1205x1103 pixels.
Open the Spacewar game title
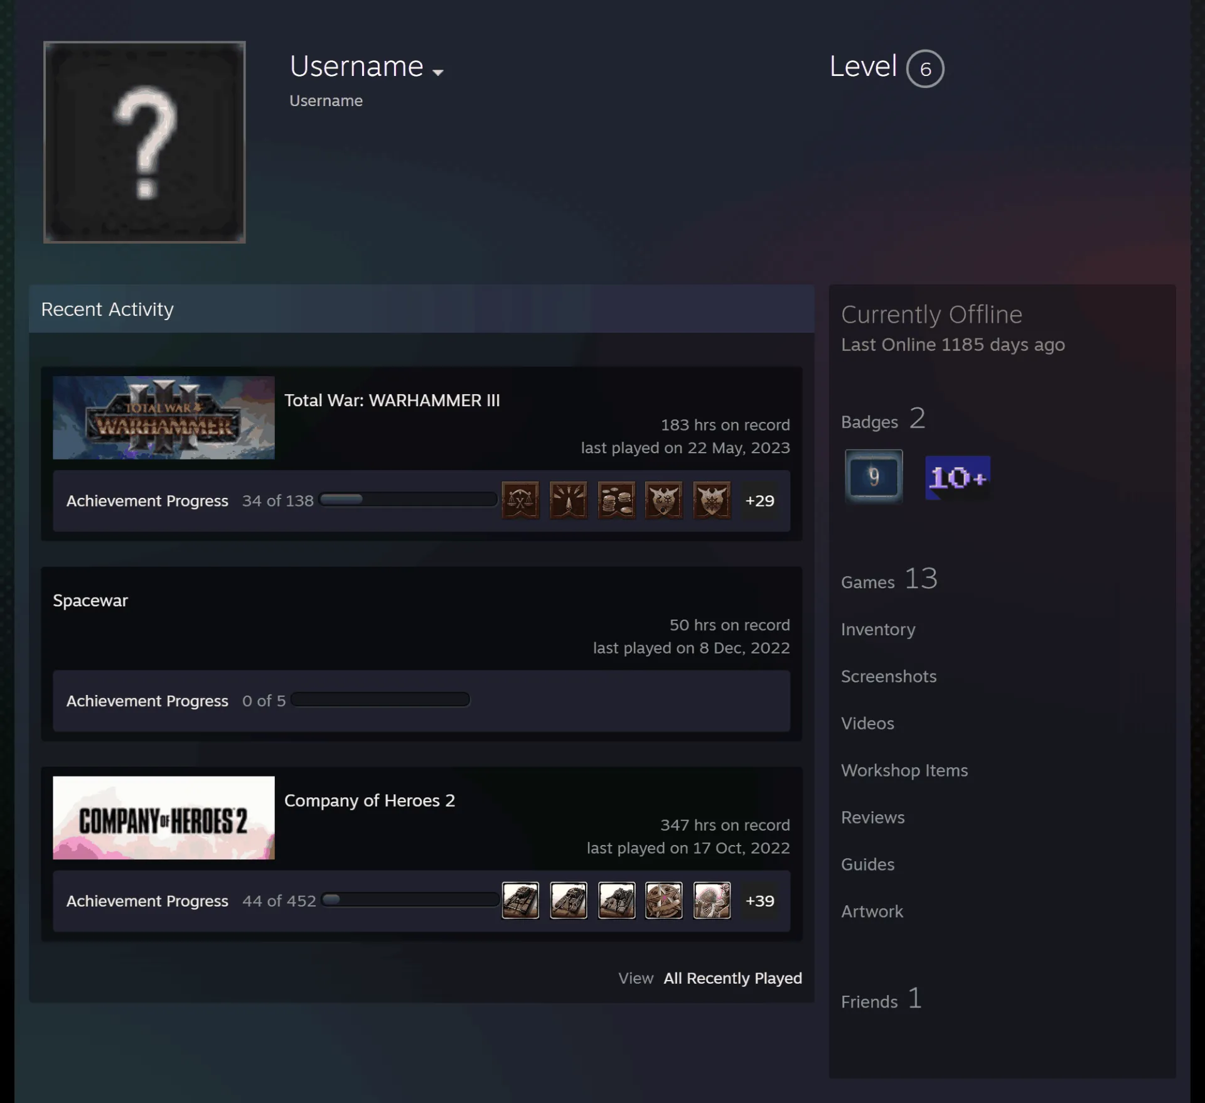pyautogui.click(x=90, y=601)
